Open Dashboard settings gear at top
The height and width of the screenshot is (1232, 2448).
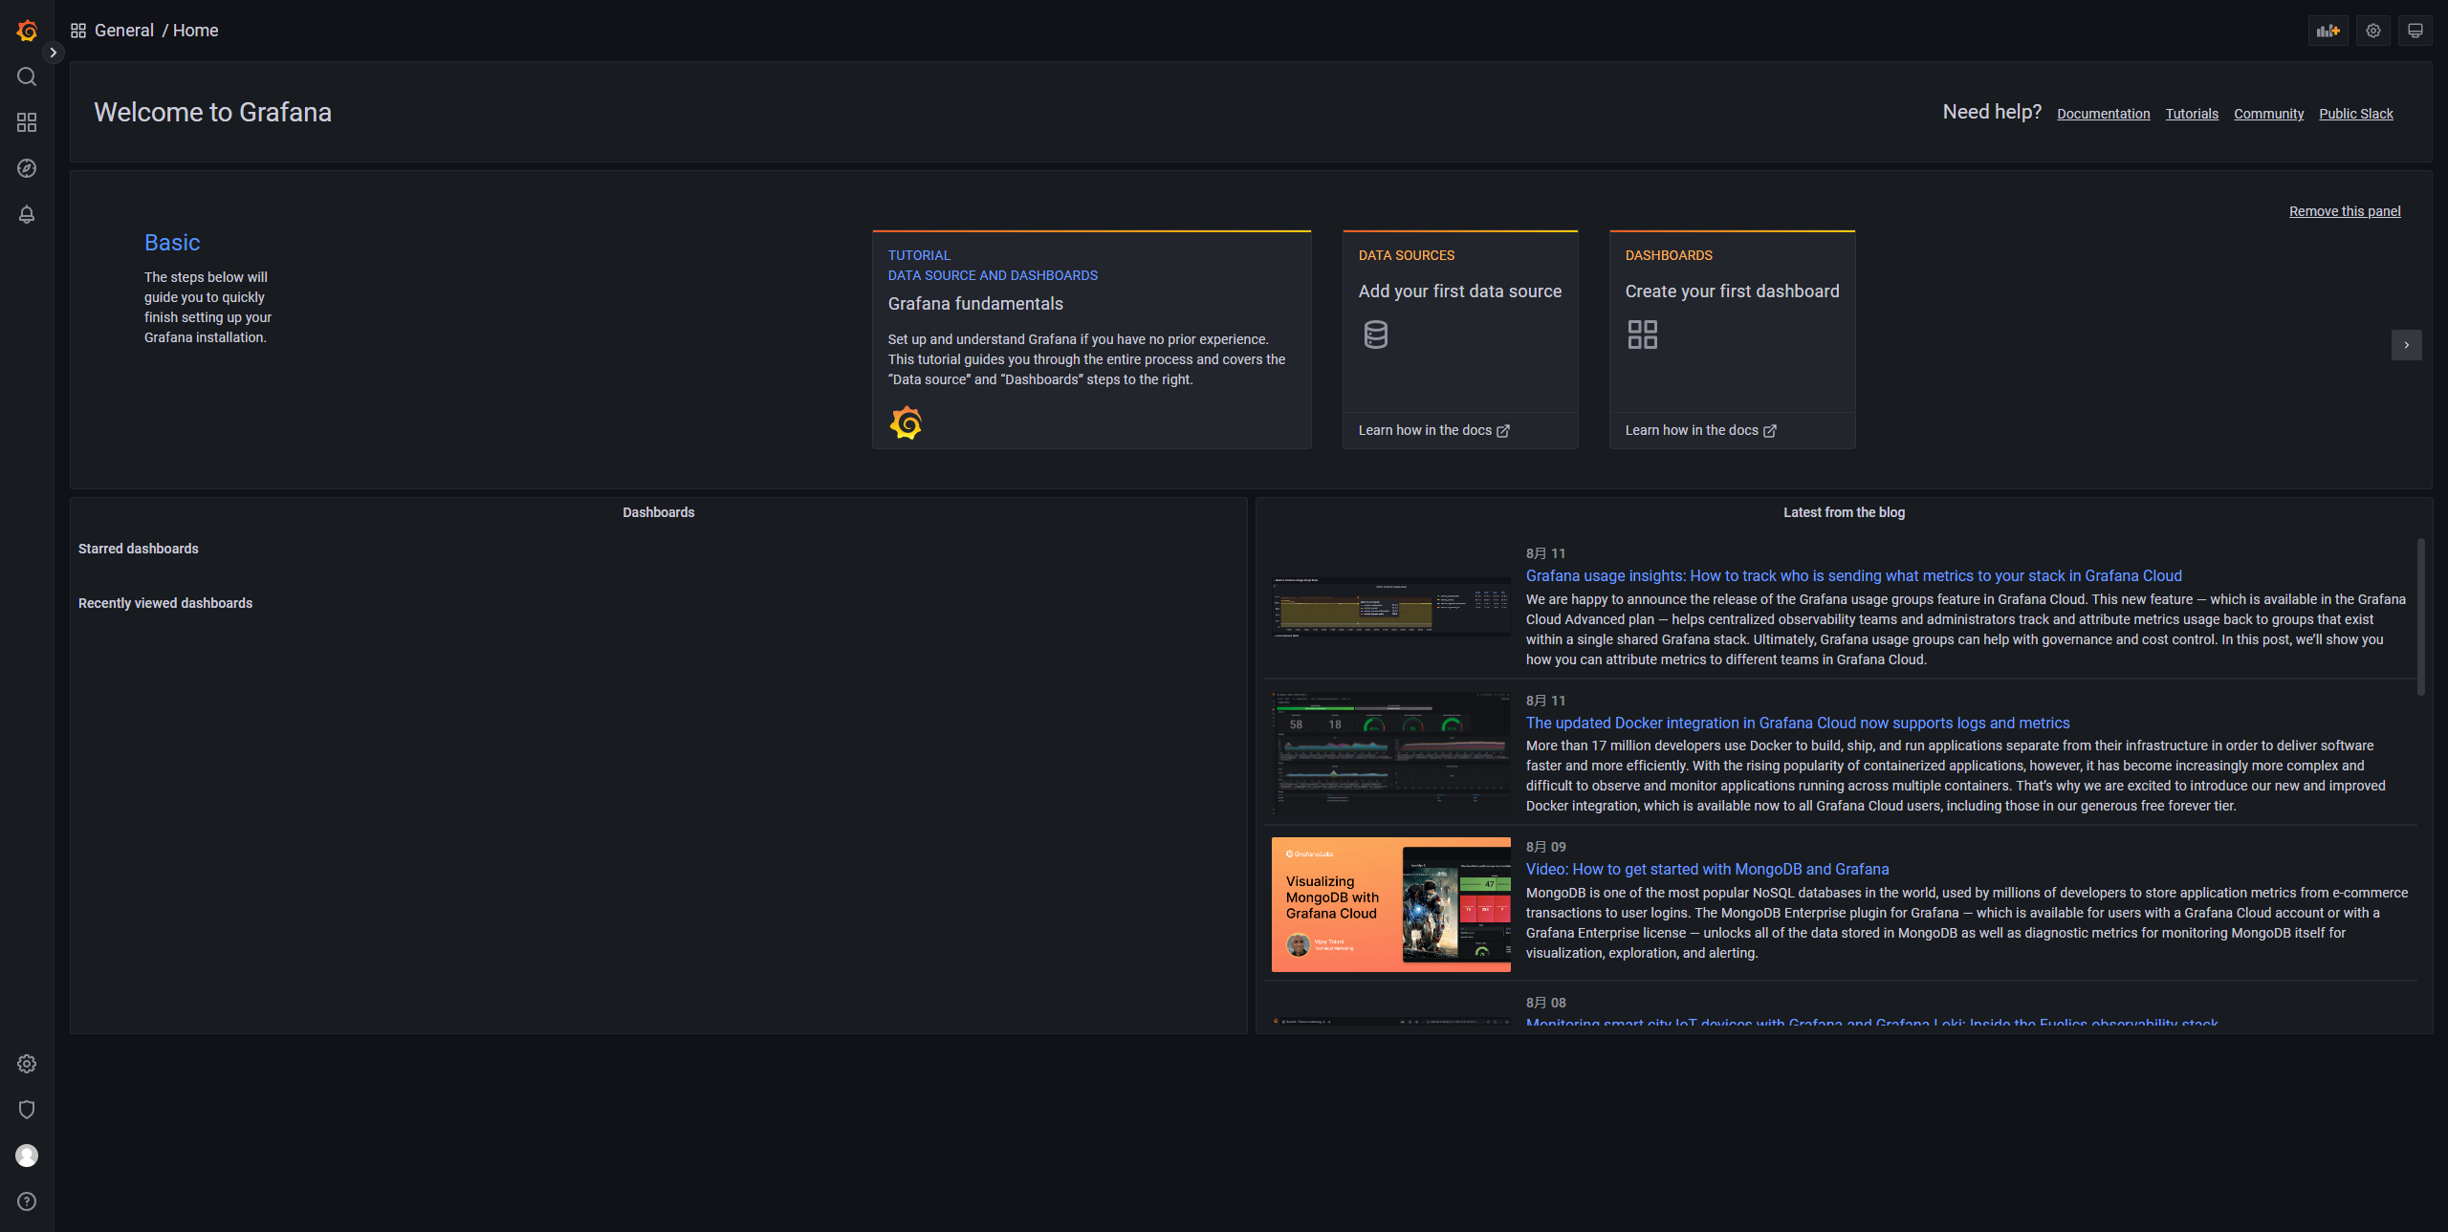pyautogui.click(x=2373, y=31)
